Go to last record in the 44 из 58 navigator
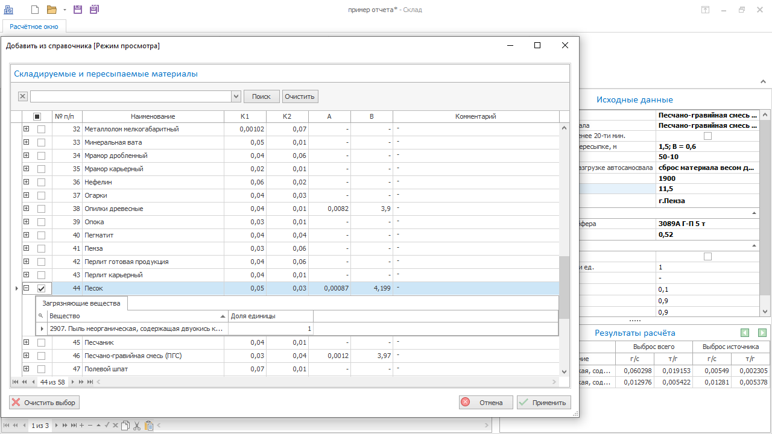The image size is (772, 434). [89, 382]
